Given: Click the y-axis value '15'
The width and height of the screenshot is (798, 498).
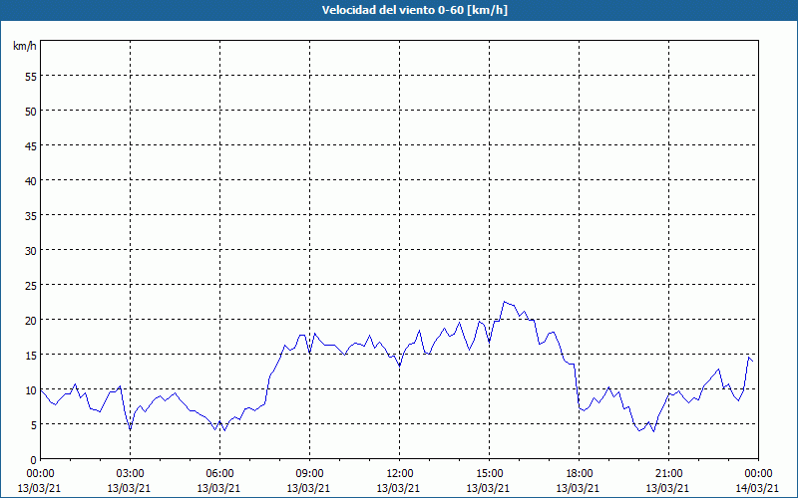Looking at the screenshot, I should 31,356.
